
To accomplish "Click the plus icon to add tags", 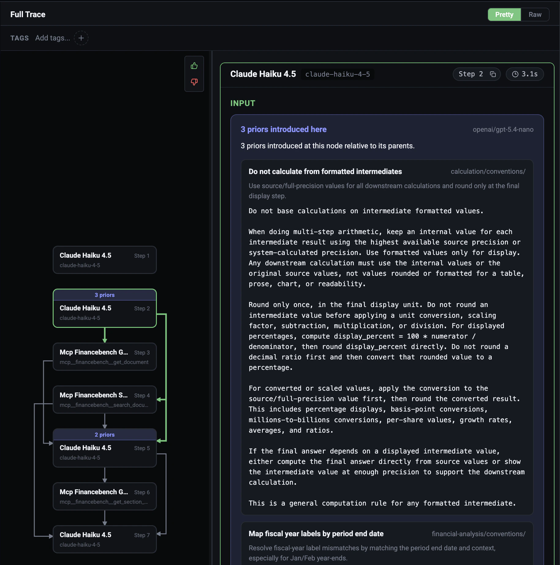I will 81,38.
